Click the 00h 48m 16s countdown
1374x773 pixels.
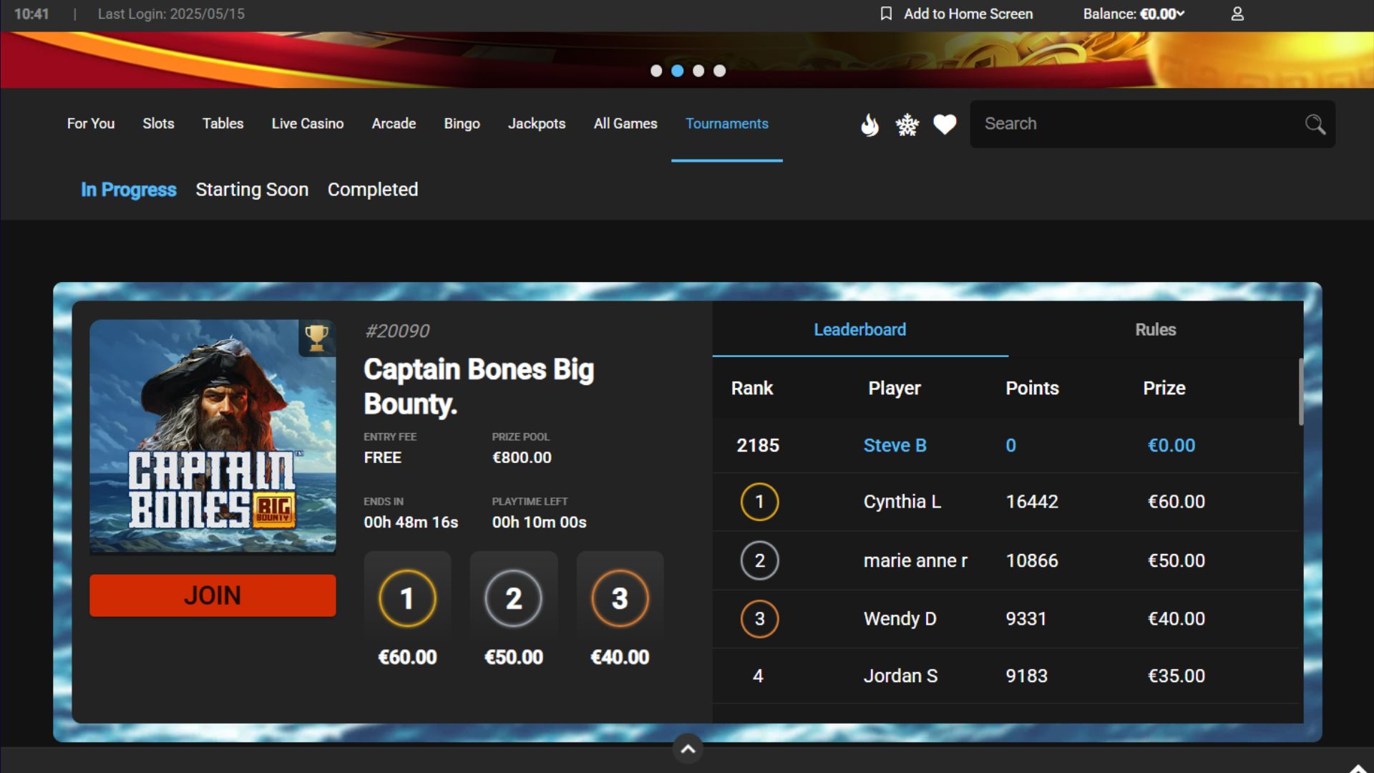(x=411, y=522)
